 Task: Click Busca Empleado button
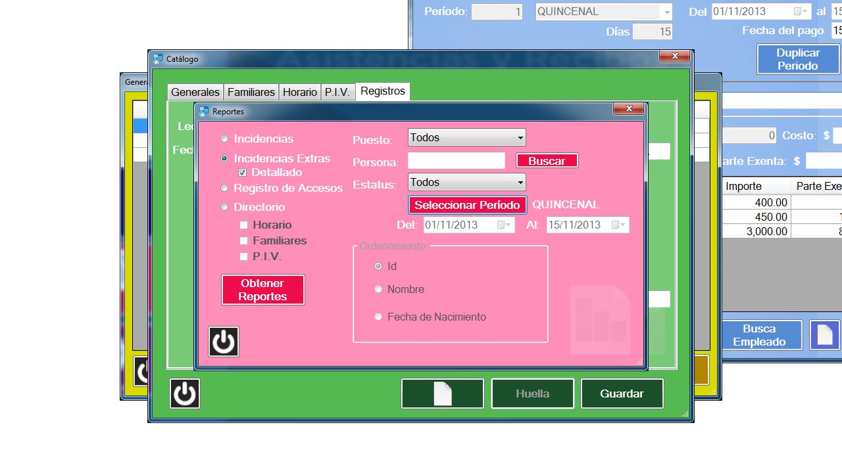[x=760, y=335]
